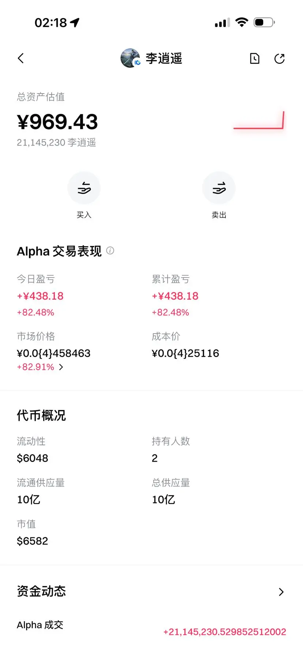The width and height of the screenshot is (303, 660).
Task: Tap the 李逍遥 token avatar
Action: pos(130,58)
